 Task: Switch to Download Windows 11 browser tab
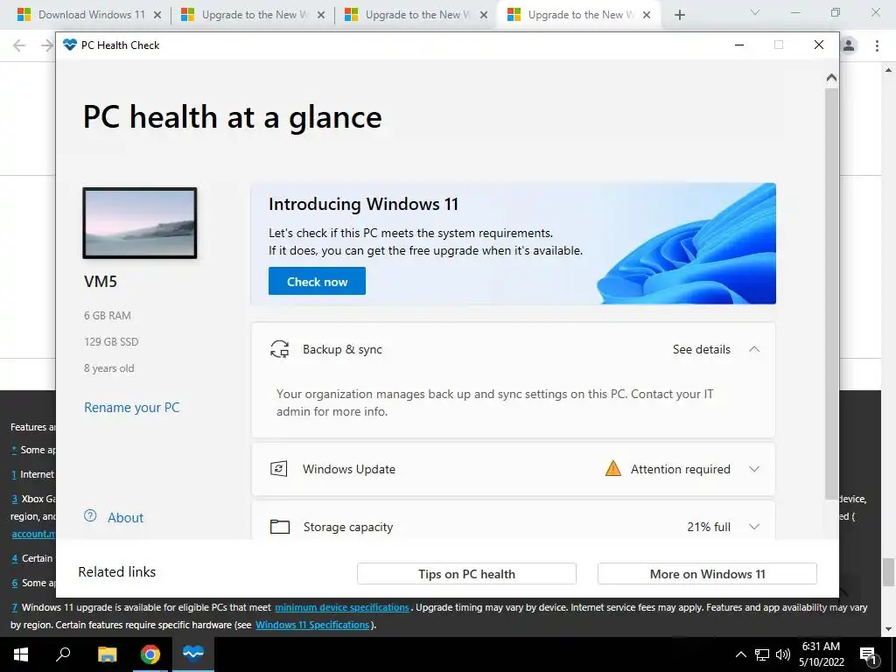90,15
